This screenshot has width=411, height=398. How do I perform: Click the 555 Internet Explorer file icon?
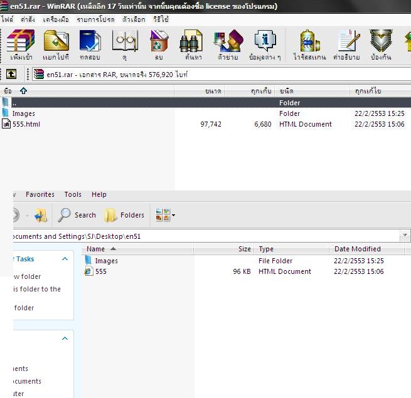[x=88, y=271]
